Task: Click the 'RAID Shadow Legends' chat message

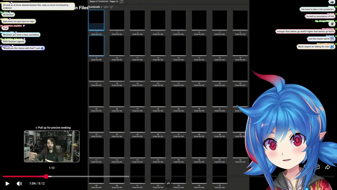Action: [14, 41]
